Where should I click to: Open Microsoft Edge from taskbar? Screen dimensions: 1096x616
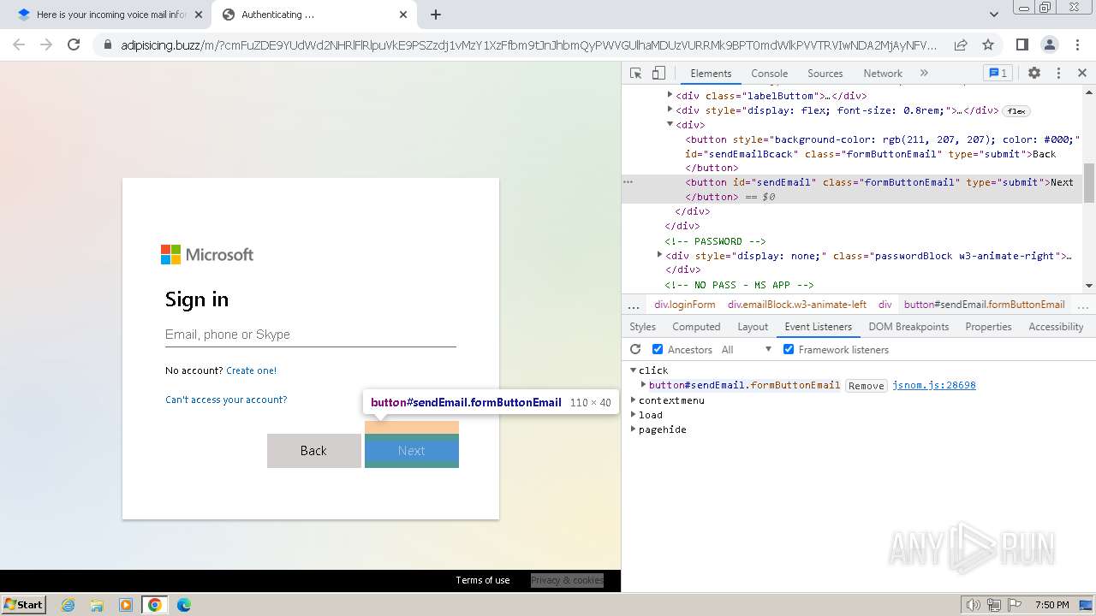click(184, 605)
